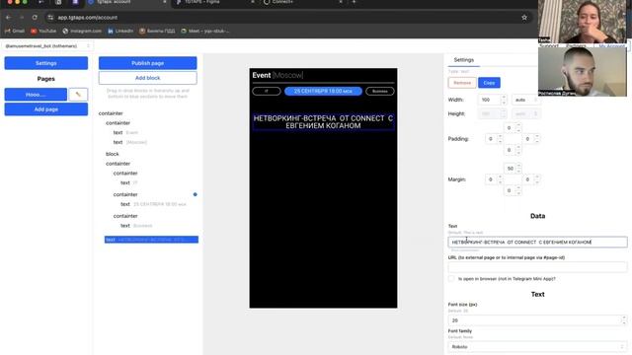Viewport: 632px width, 355px height.
Task: Switch to TGTAPS Figma browser tab
Action: tap(214, 2)
